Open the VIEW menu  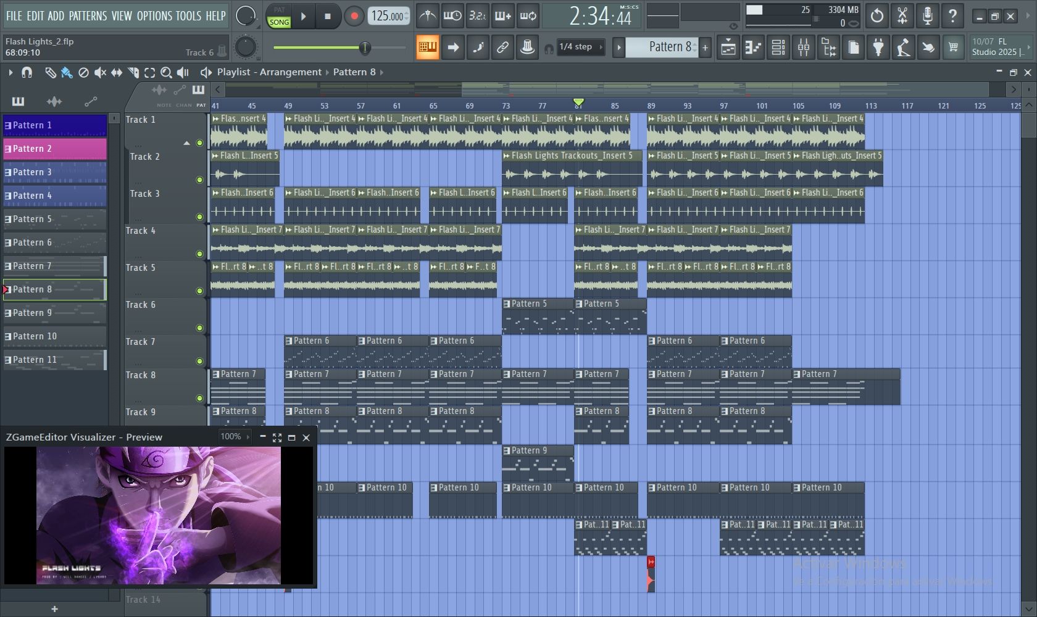point(122,16)
